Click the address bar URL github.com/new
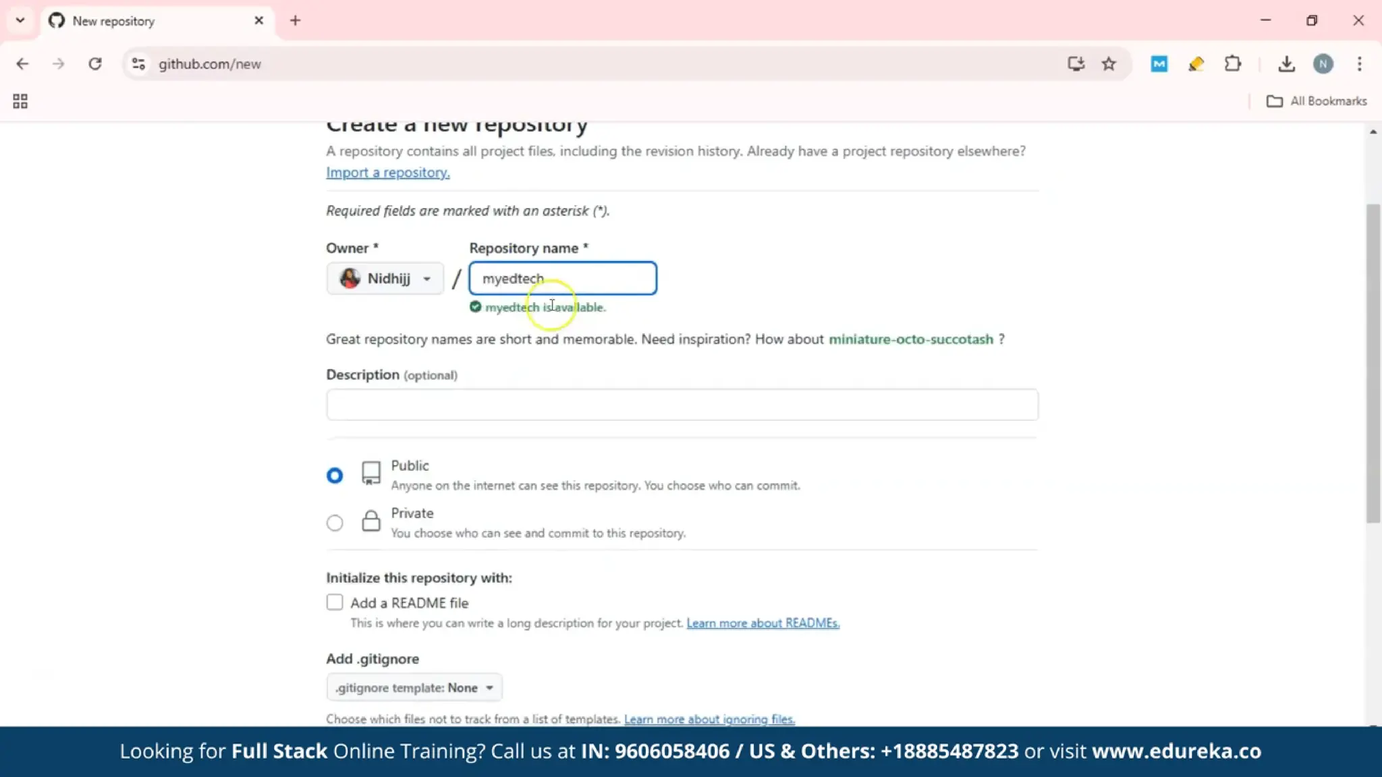1382x777 pixels. coord(210,64)
